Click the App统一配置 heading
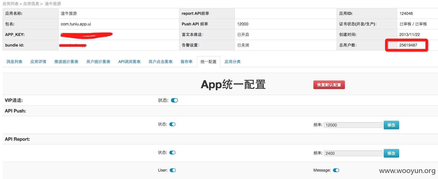The height and width of the screenshot is (179, 438). coord(233,85)
